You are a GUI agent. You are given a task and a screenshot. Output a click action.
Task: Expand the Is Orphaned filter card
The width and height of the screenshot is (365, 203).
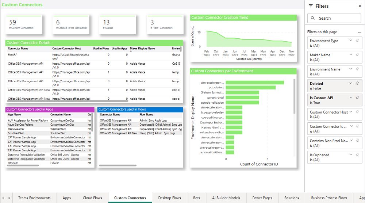pyautogui.click(x=350, y=154)
